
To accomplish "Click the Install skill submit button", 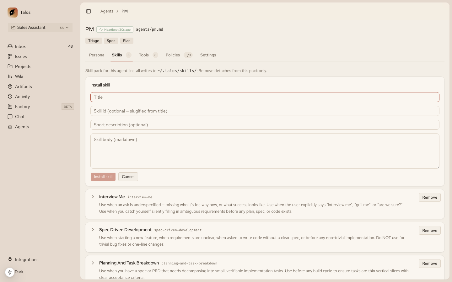I will [103, 177].
